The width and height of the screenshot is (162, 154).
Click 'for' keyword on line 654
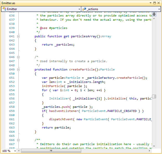tap(44, 90)
